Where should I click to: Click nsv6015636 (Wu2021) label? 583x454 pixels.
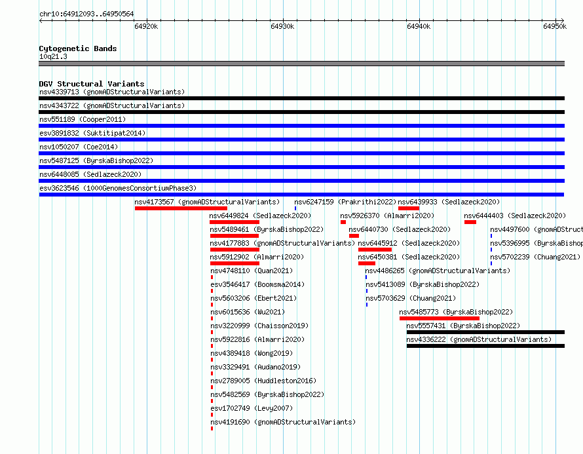248,312
